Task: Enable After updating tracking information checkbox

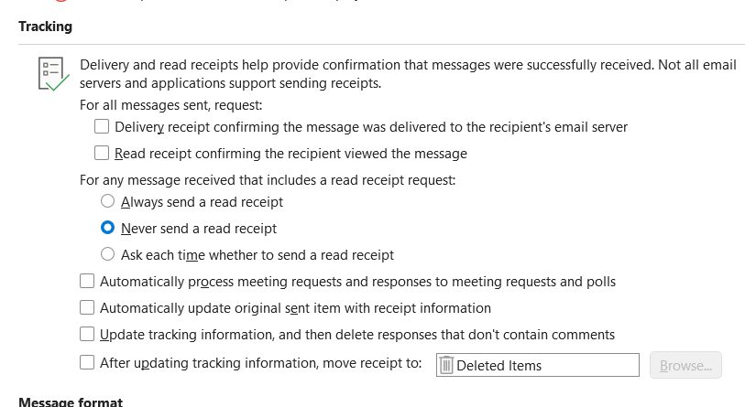Action: point(87,362)
